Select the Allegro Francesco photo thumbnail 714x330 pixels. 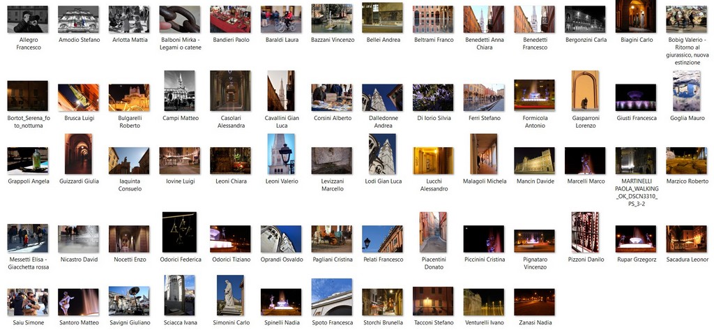[x=28, y=19]
